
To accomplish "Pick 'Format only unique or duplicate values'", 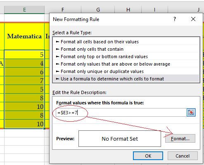I will point(126,71).
